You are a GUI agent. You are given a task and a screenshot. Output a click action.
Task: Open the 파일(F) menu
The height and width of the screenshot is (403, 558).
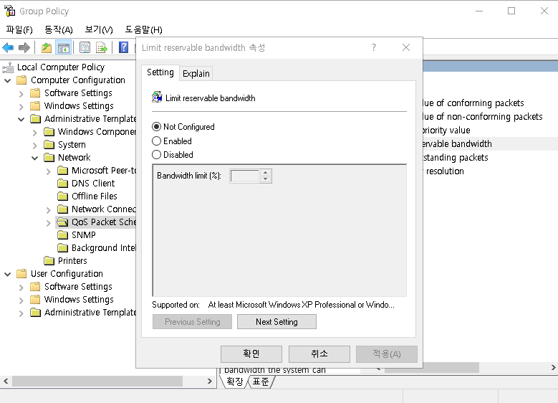click(x=19, y=29)
